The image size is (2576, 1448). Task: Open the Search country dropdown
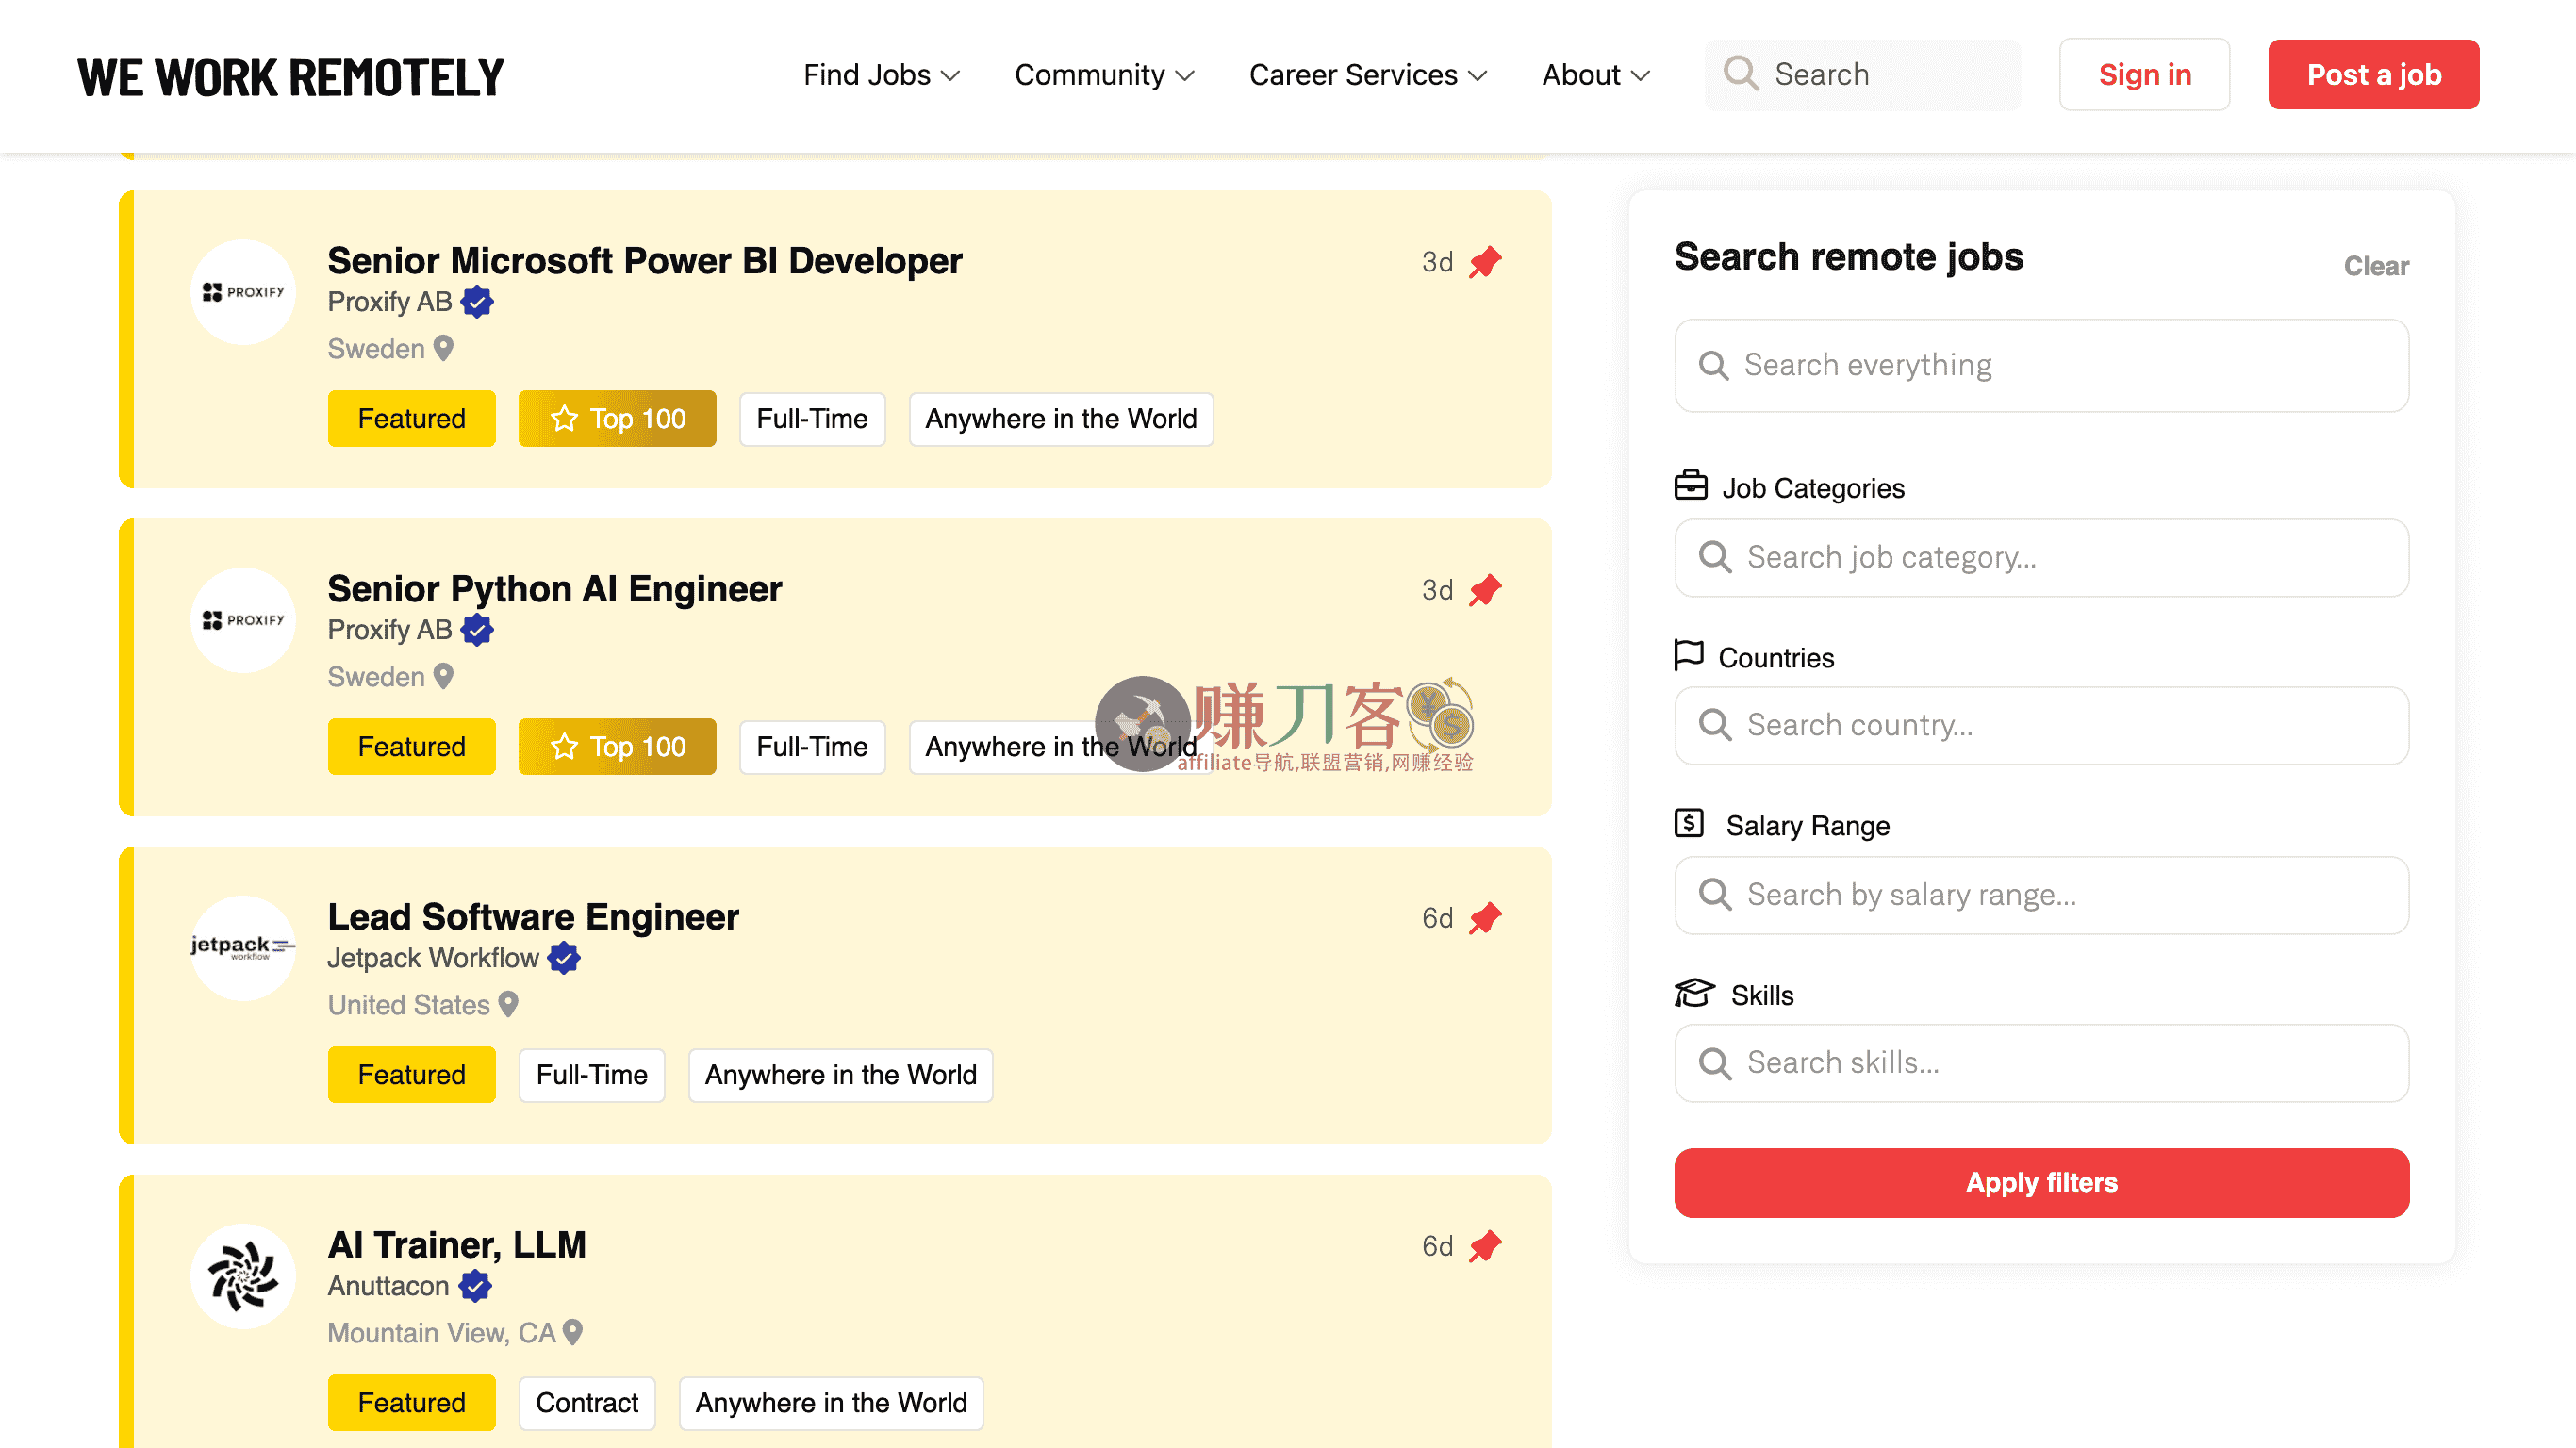tap(2041, 725)
